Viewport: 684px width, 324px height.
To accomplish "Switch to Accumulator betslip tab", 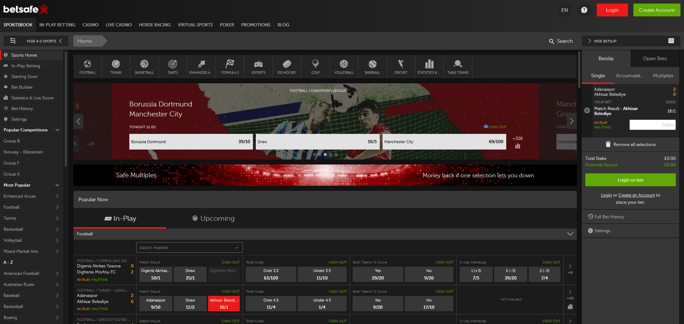I will click(630, 75).
